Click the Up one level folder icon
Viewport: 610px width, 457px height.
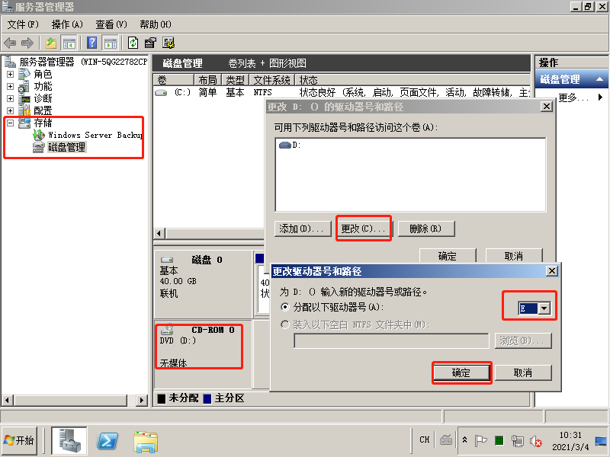coord(51,43)
